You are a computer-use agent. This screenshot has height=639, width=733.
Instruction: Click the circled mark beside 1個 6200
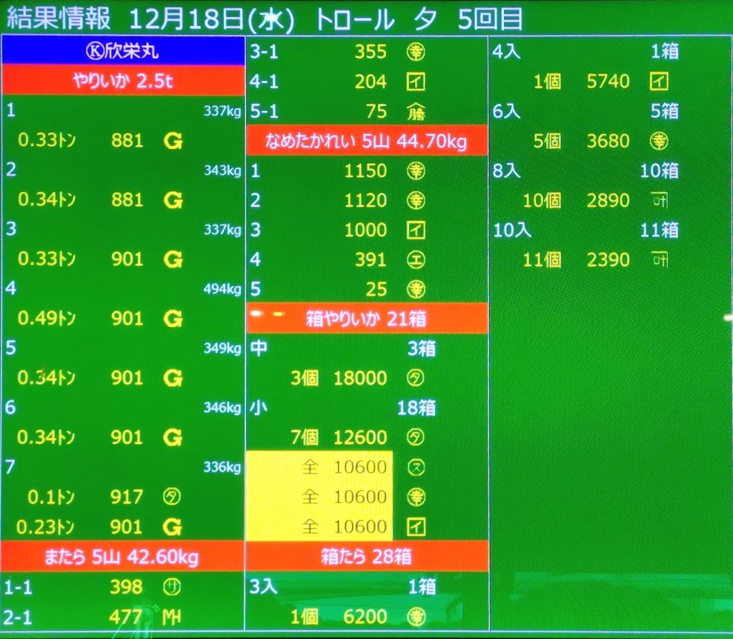(415, 616)
